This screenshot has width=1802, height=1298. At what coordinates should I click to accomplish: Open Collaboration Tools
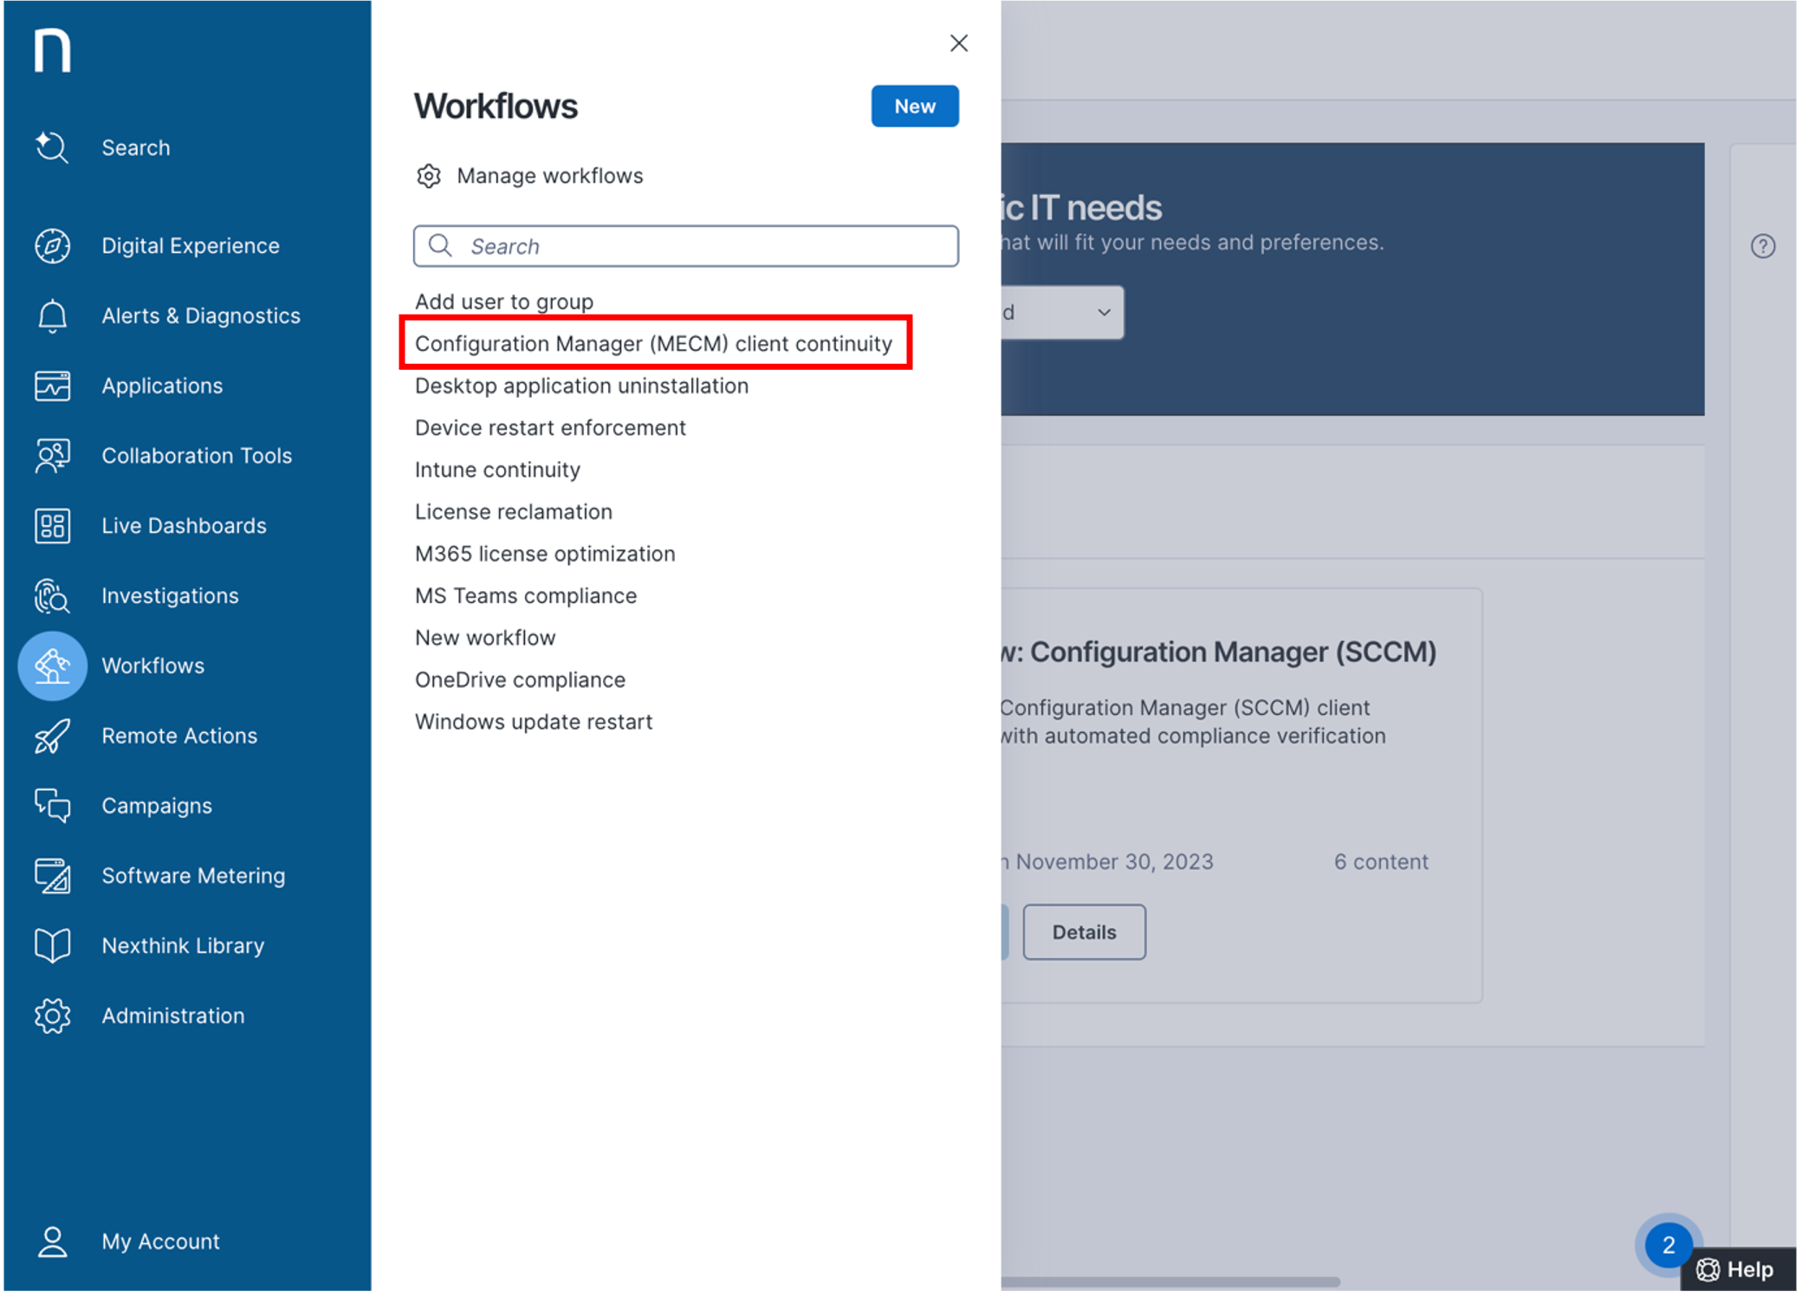(197, 455)
